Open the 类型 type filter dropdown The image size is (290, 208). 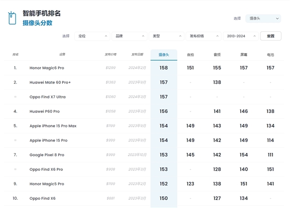(x=166, y=36)
